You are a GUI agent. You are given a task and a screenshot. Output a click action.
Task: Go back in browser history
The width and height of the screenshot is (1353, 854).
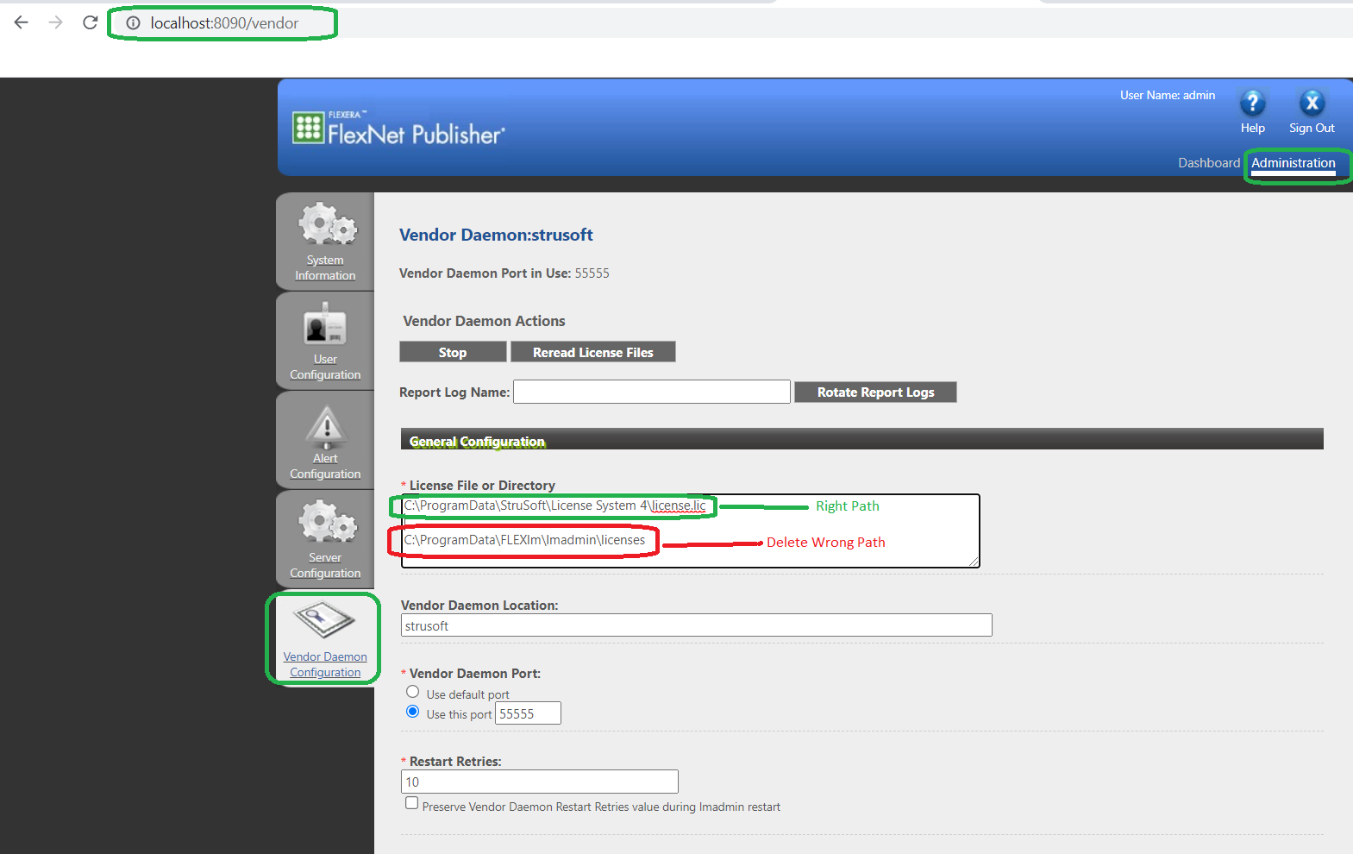point(22,22)
